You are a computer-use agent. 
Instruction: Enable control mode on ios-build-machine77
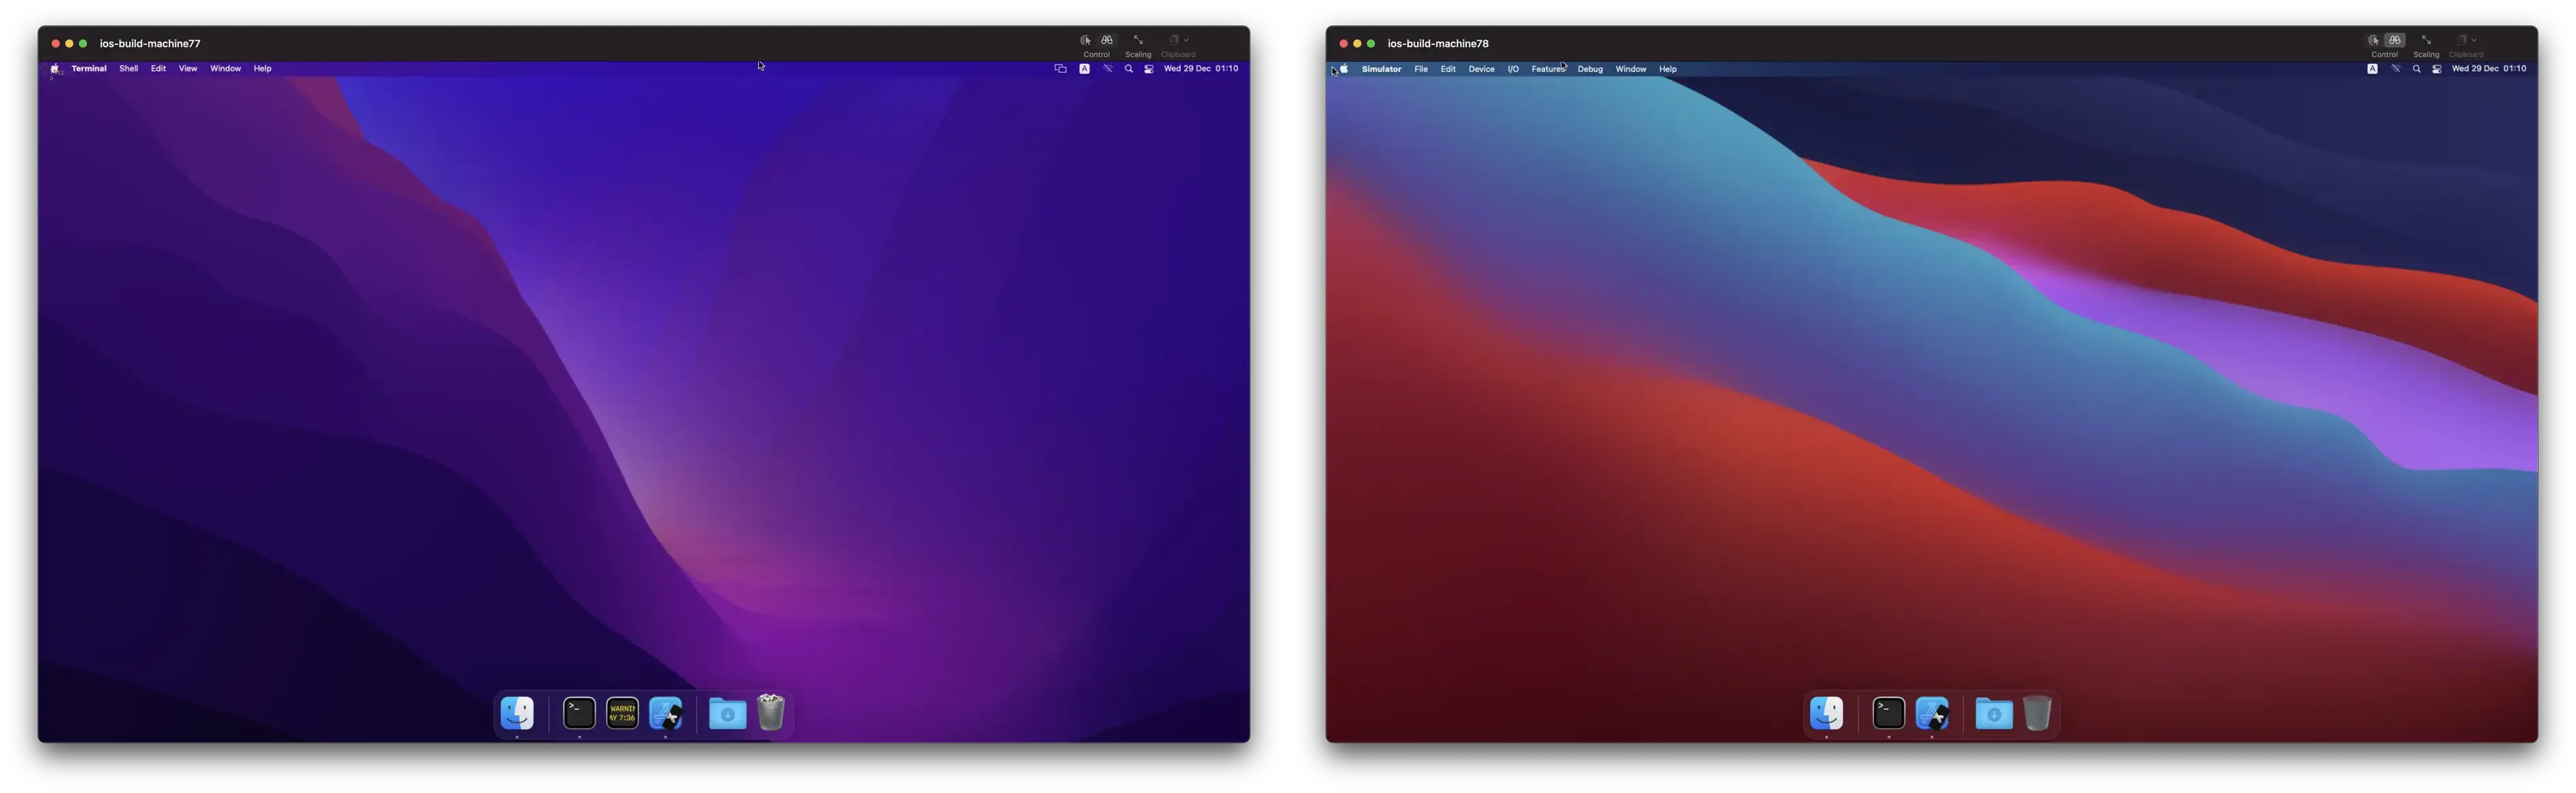[1085, 40]
